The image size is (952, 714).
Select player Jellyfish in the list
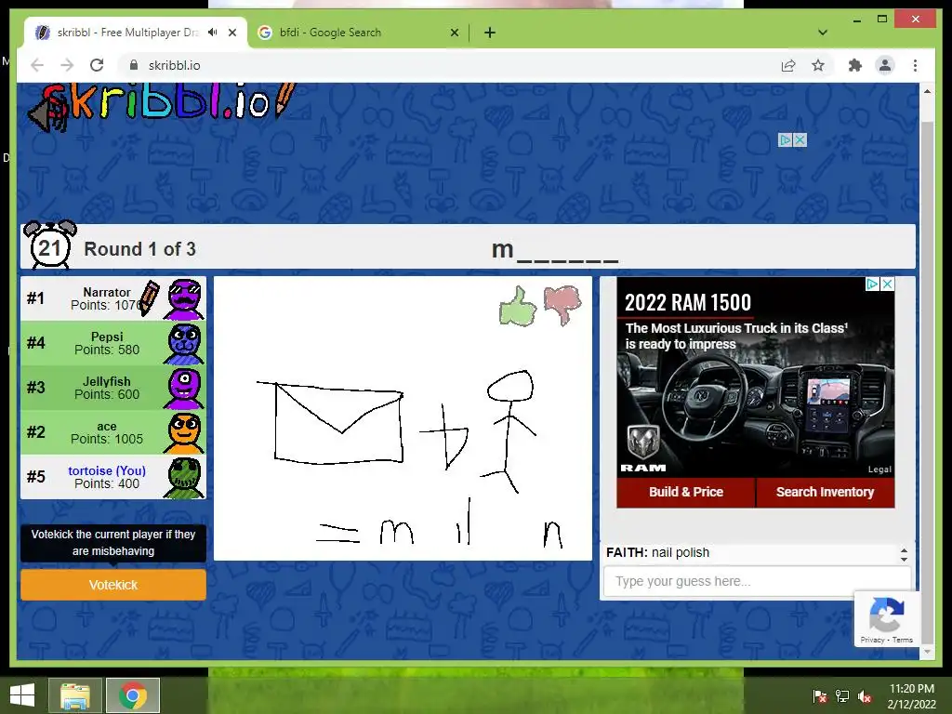(113, 388)
